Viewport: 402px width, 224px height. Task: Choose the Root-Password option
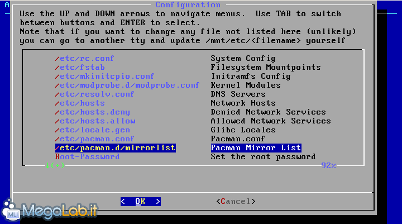click(87, 157)
